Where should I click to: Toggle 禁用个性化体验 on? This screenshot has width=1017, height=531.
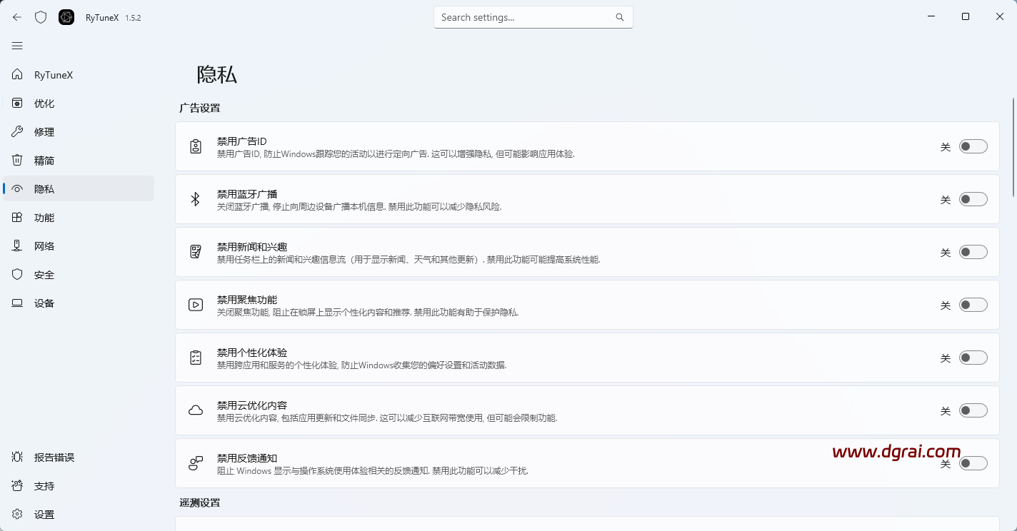pos(973,357)
